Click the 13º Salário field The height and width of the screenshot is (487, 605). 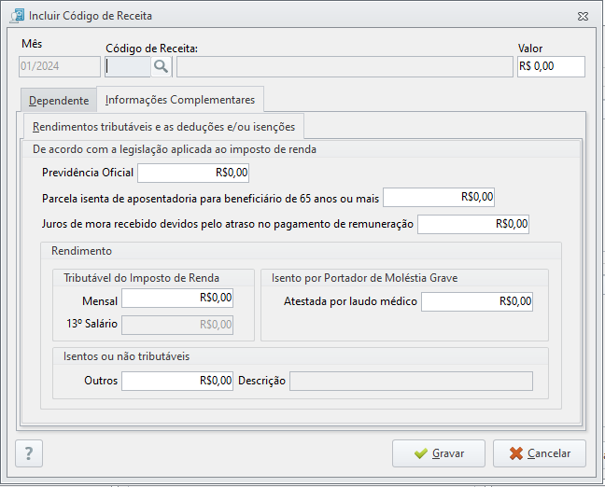click(177, 325)
